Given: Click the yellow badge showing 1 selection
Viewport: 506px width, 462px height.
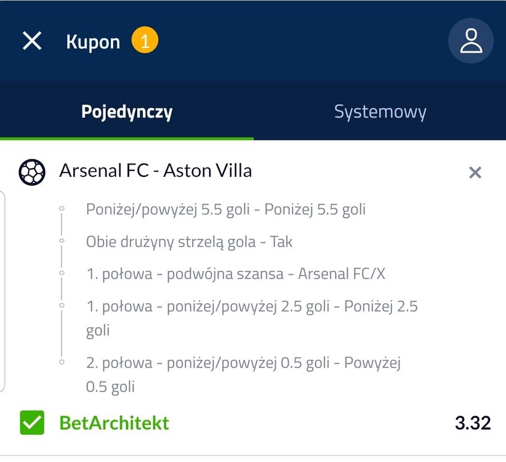Looking at the screenshot, I should click(144, 41).
